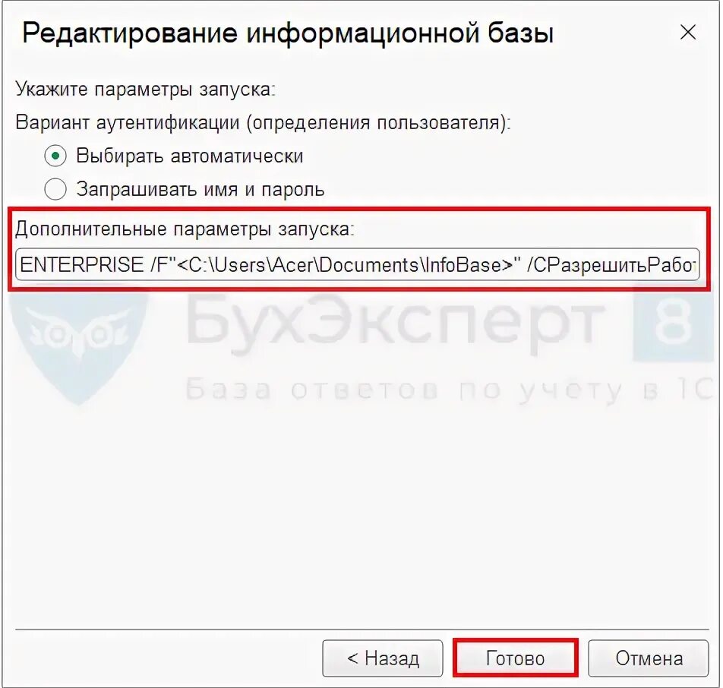
Task: Click the blue 8 watermark square
Action: pos(673,323)
